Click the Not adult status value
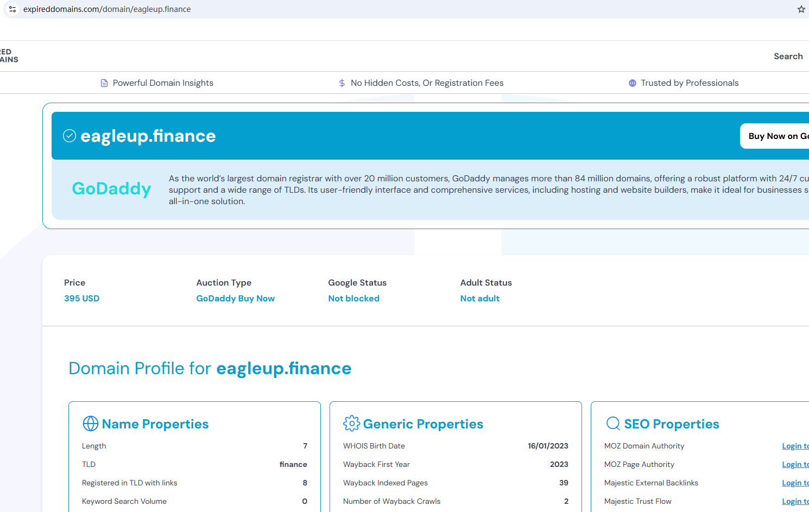This screenshot has width=809, height=512. click(480, 299)
